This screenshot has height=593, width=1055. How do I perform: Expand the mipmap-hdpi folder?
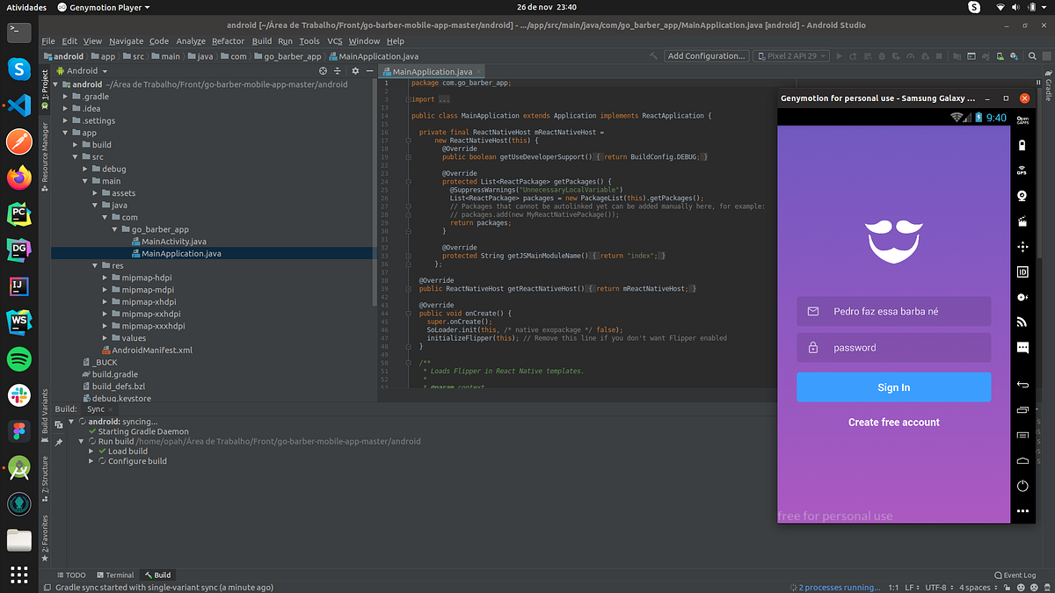point(105,278)
